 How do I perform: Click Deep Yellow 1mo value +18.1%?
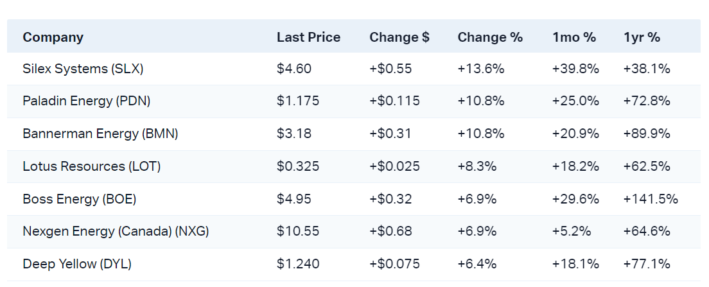pos(575,264)
